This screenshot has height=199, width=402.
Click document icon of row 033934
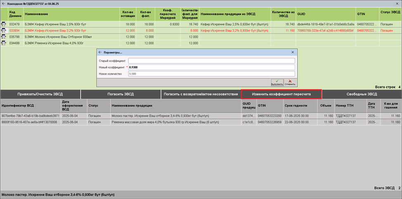(4, 31)
